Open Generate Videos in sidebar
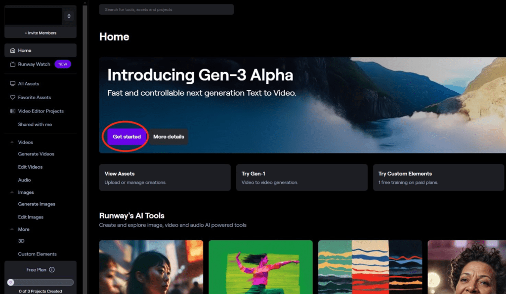 pos(36,154)
